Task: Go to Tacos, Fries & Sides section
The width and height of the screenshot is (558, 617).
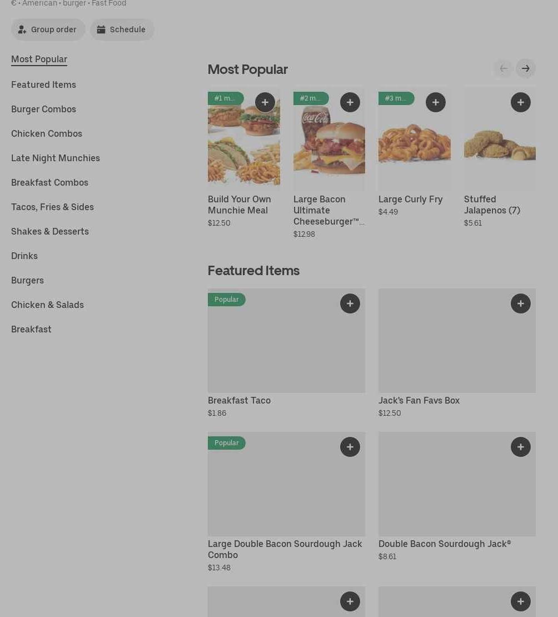Action: click(52, 207)
